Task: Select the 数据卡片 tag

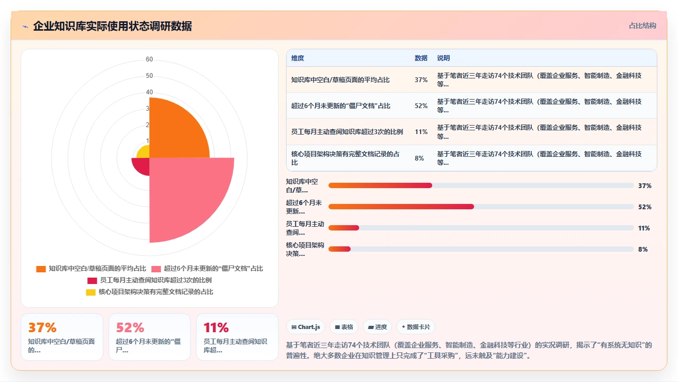Action: tap(416, 327)
